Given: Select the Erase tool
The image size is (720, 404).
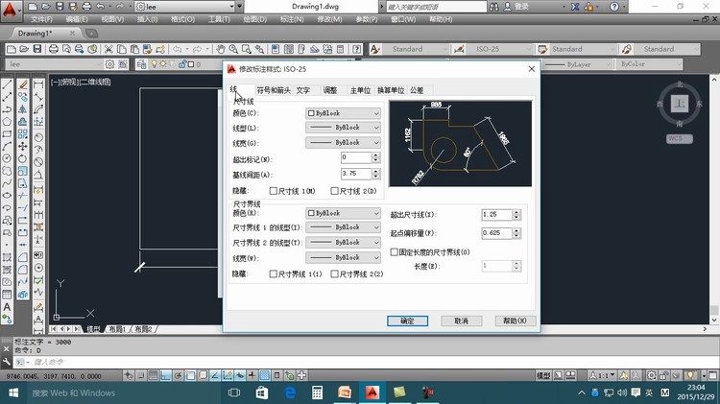Looking at the screenshot, I should (22, 84).
